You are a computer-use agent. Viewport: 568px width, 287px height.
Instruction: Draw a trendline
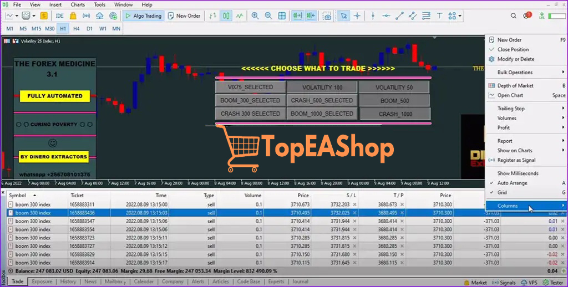click(399, 16)
